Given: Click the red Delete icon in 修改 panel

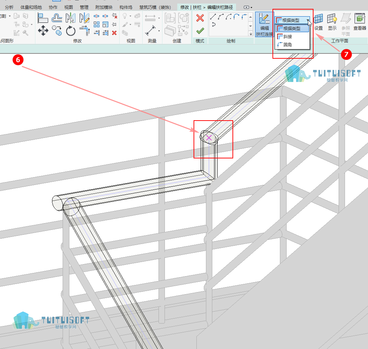Looking at the screenshot, I should point(114,33).
